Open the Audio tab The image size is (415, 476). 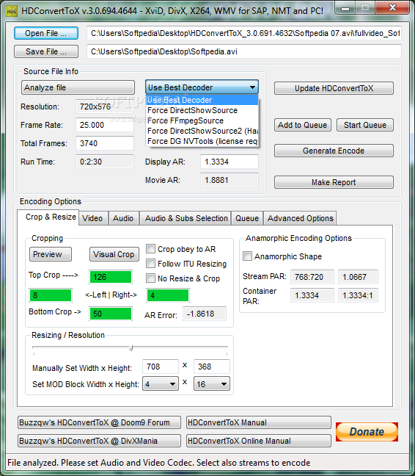[123, 218]
